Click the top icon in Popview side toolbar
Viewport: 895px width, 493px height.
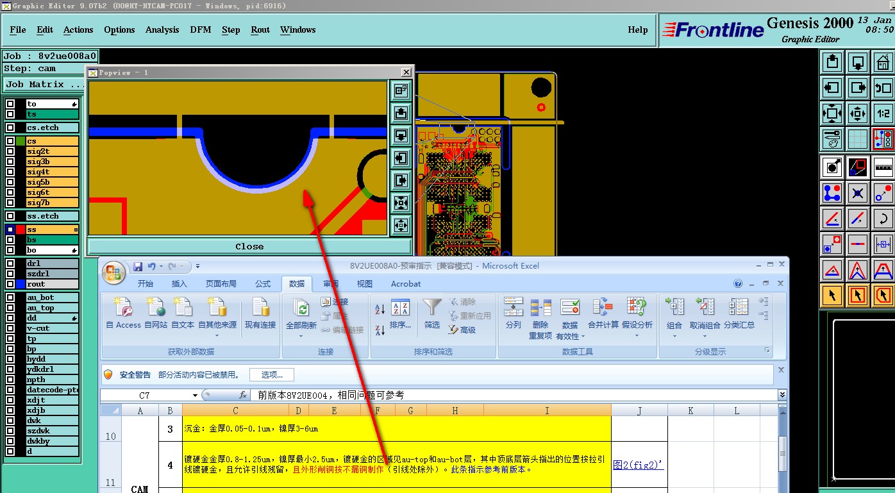[x=401, y=91]
